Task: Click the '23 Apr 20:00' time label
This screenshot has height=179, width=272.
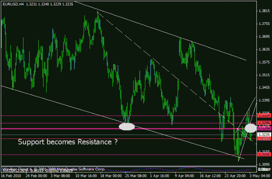Action: point(235,176)
